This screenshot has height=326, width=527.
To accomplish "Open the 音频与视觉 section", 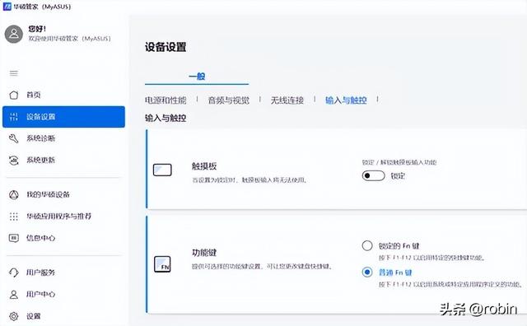I will (229, 100).
